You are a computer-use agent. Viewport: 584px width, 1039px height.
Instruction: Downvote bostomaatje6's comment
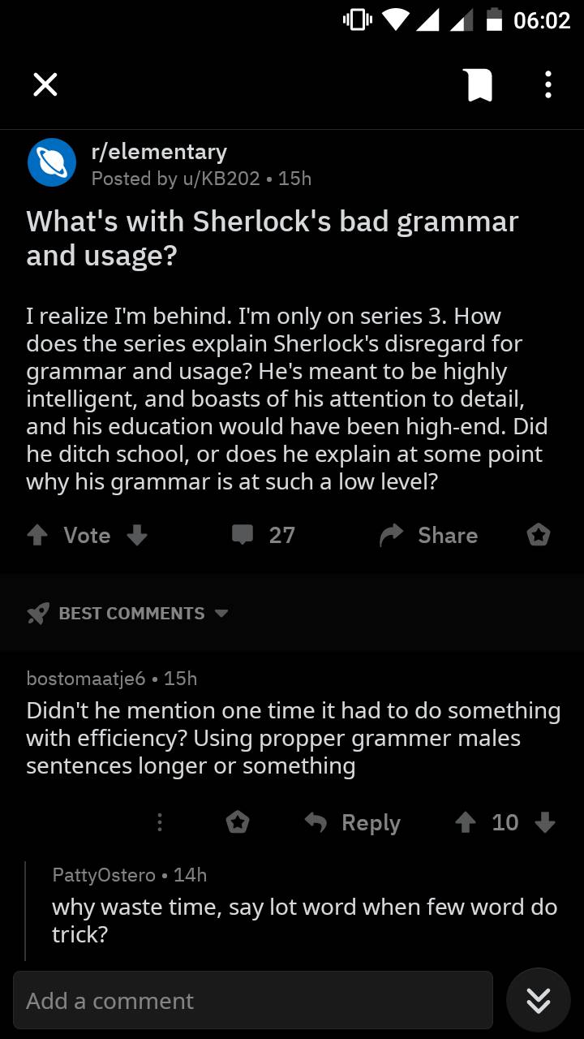(545, 822)
